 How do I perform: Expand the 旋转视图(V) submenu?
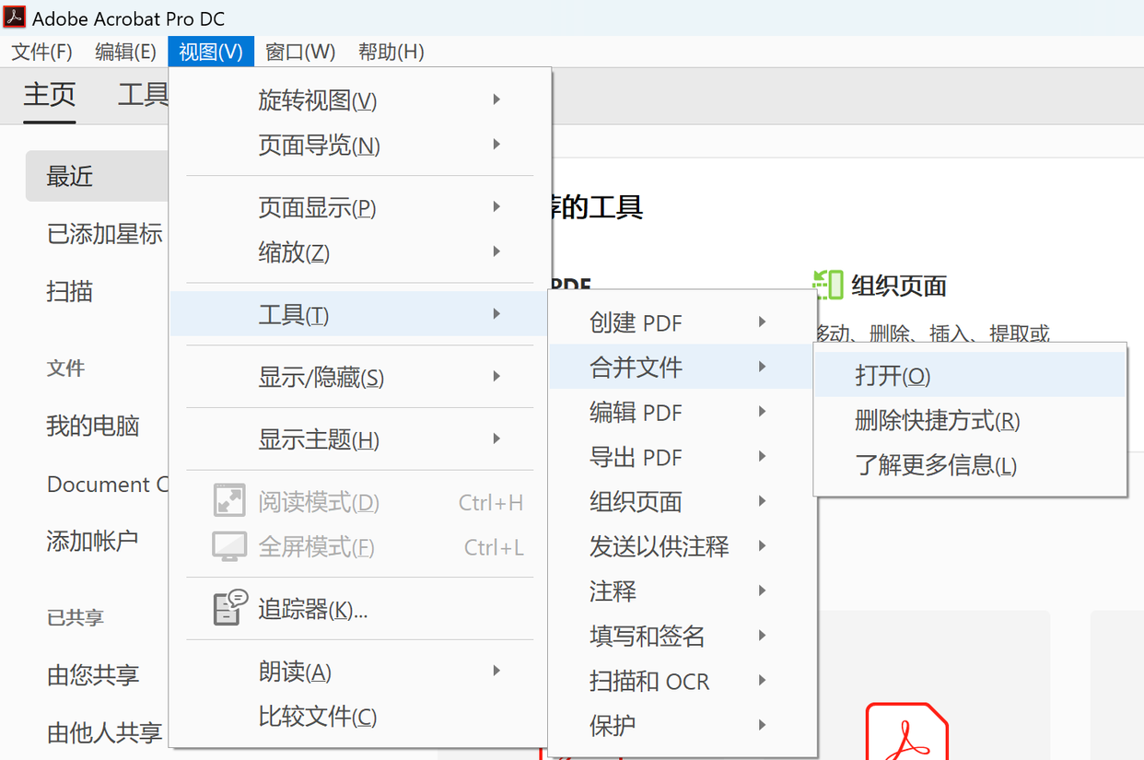[359, 99]
